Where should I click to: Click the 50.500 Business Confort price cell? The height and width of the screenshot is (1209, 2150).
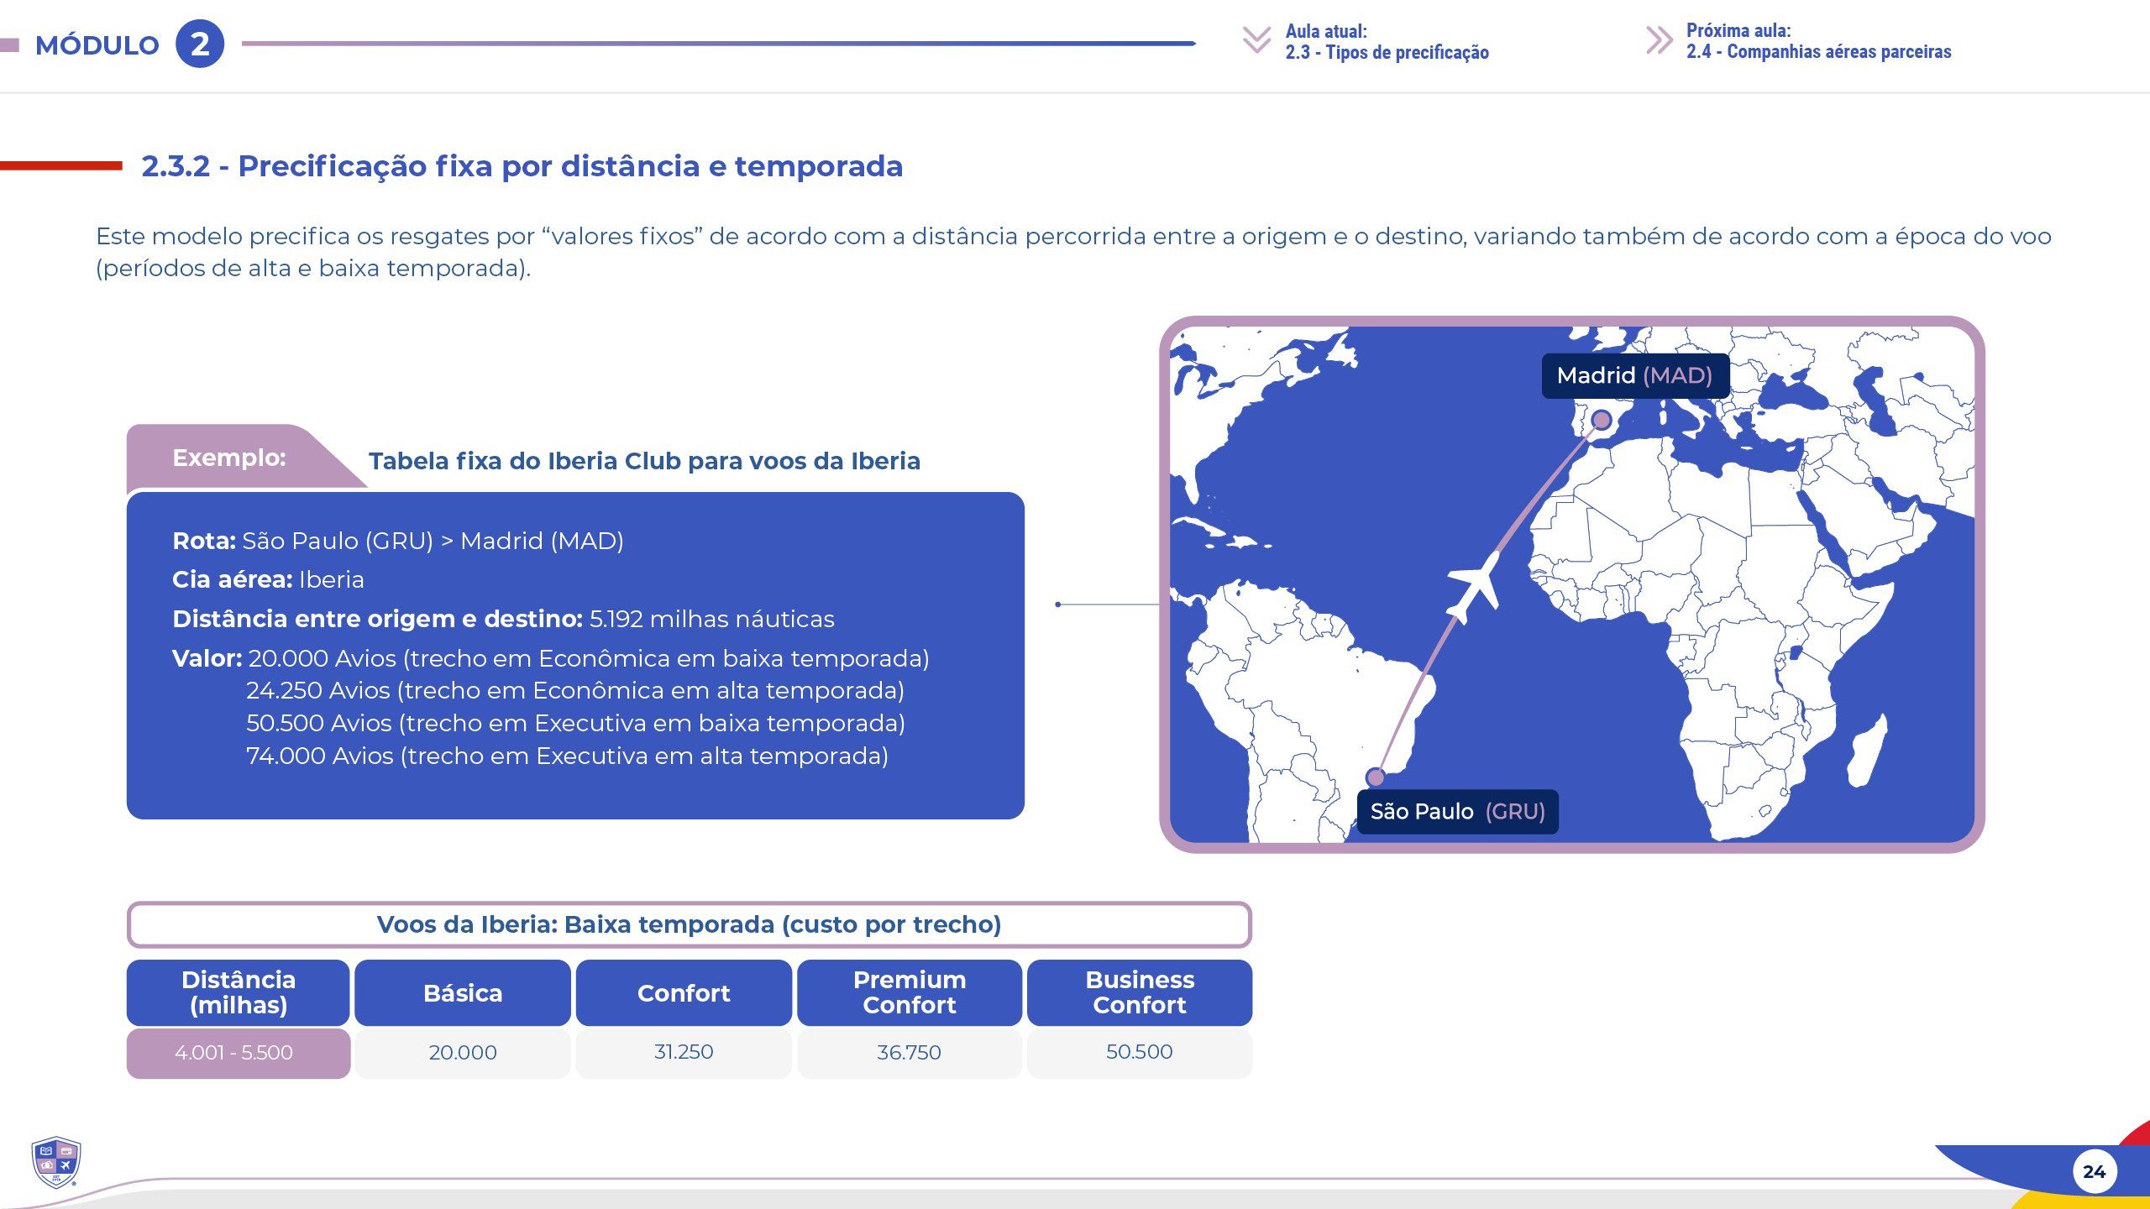click(x=1139, y=1052)
